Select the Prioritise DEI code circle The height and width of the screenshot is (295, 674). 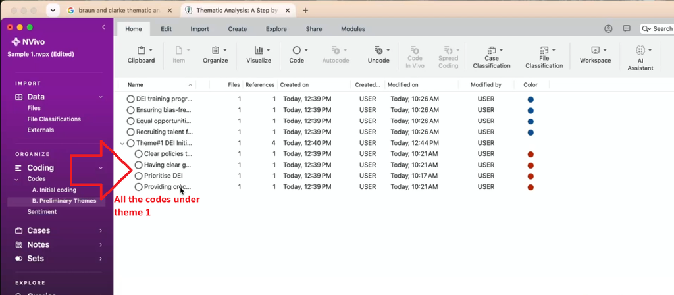pyautogui.click(x=138, y=176)
